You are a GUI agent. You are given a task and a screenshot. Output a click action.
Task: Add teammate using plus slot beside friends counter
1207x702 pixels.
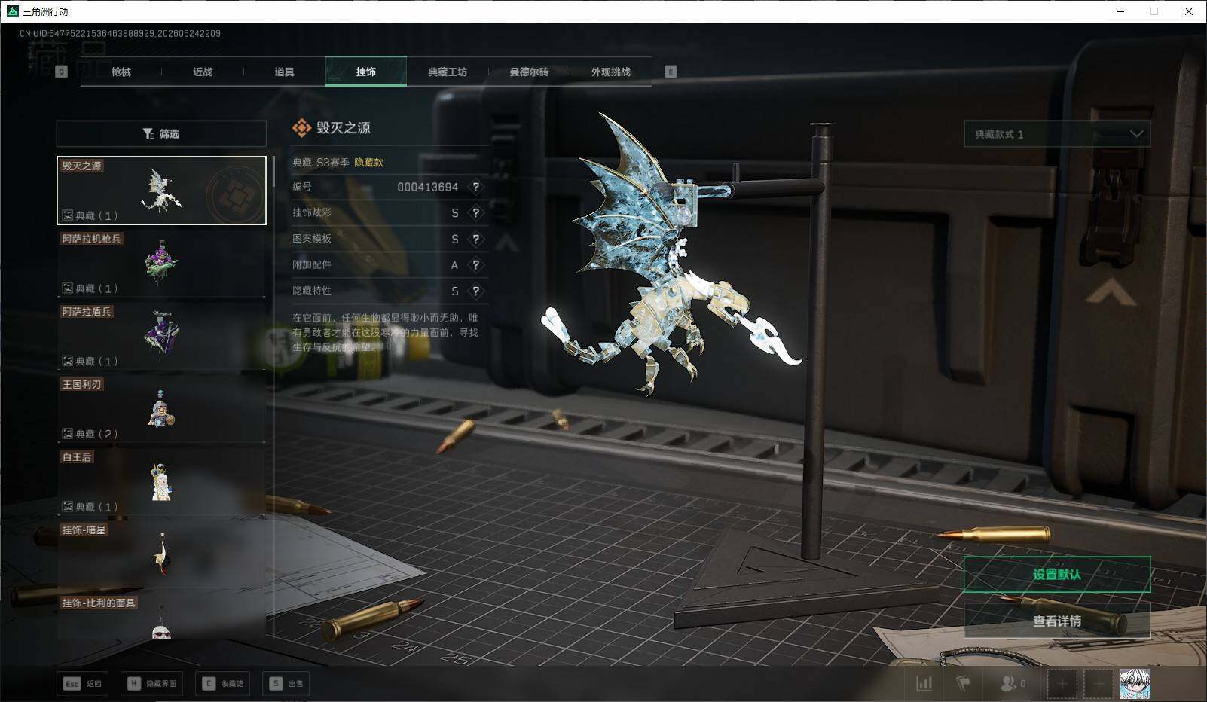pos(1062,684)
